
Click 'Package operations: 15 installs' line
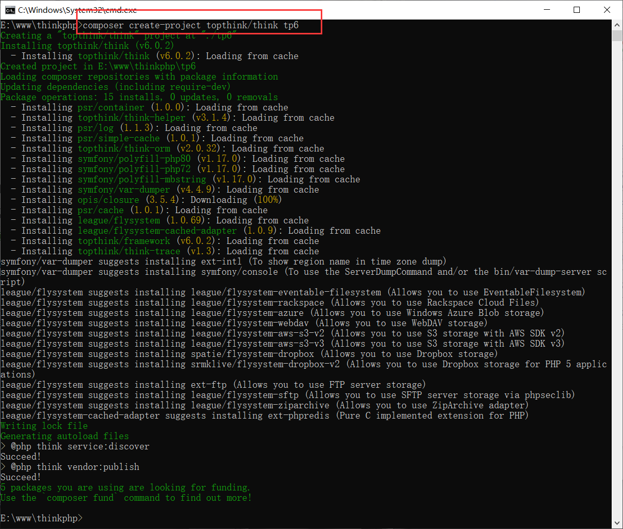click(139, 97)
